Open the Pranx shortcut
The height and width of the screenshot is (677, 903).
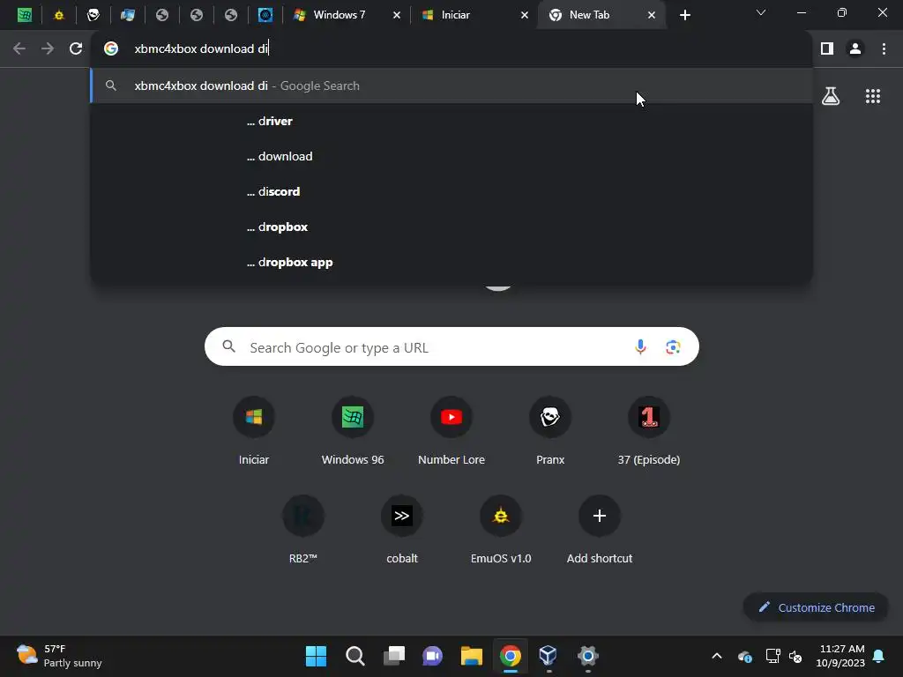pos(550,430)
